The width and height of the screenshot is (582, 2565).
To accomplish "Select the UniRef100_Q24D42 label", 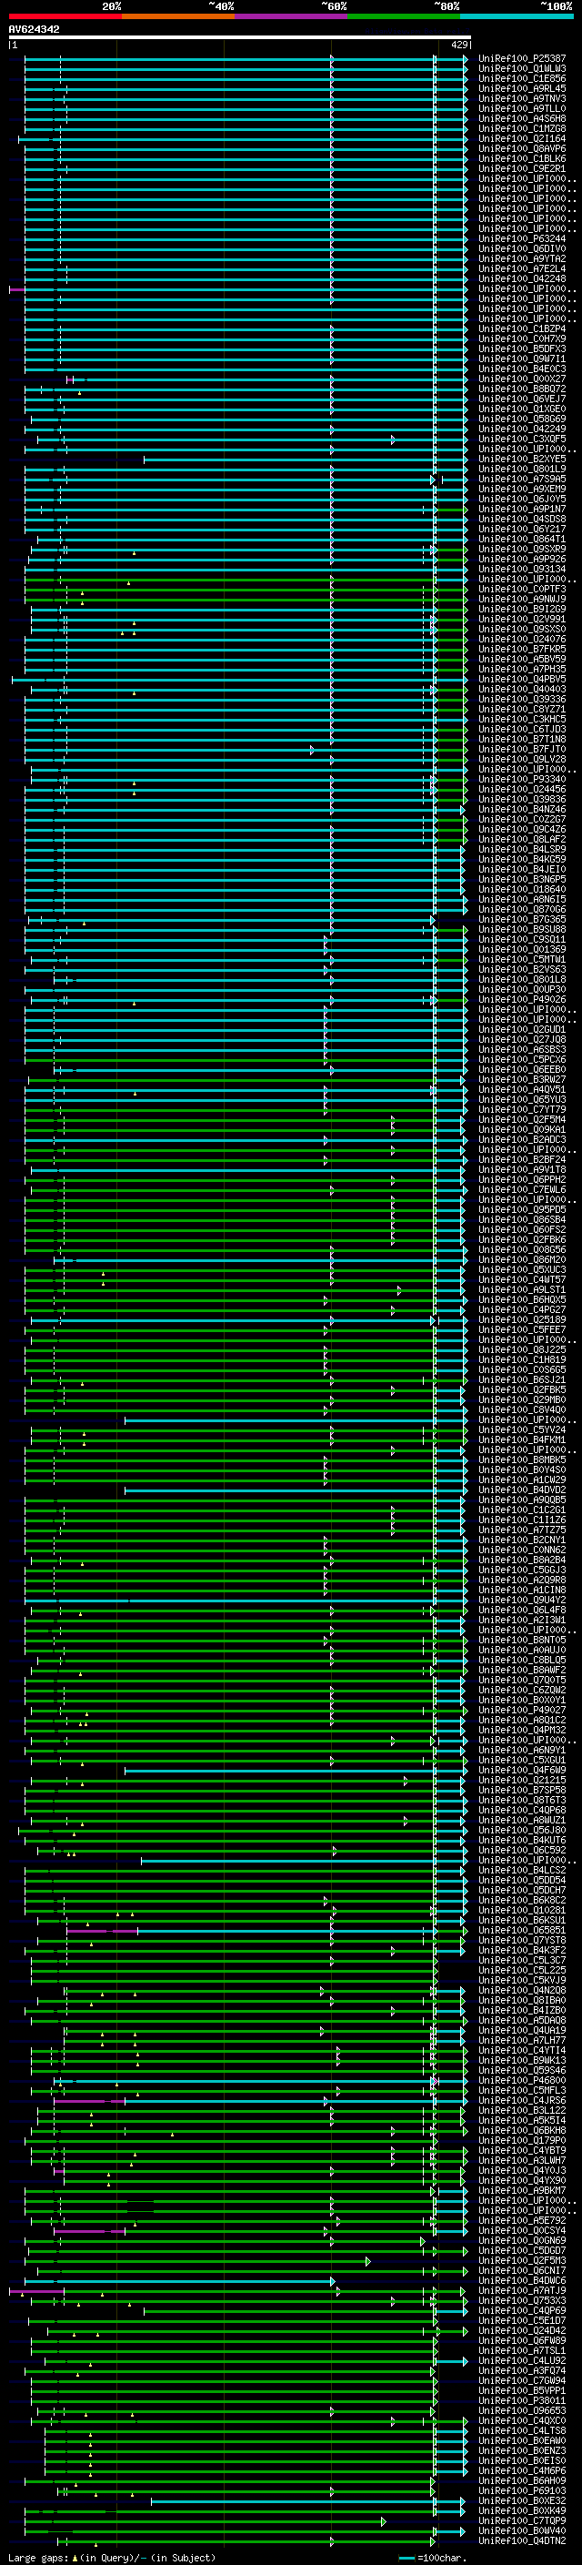I will click(x=522, y=2330).
